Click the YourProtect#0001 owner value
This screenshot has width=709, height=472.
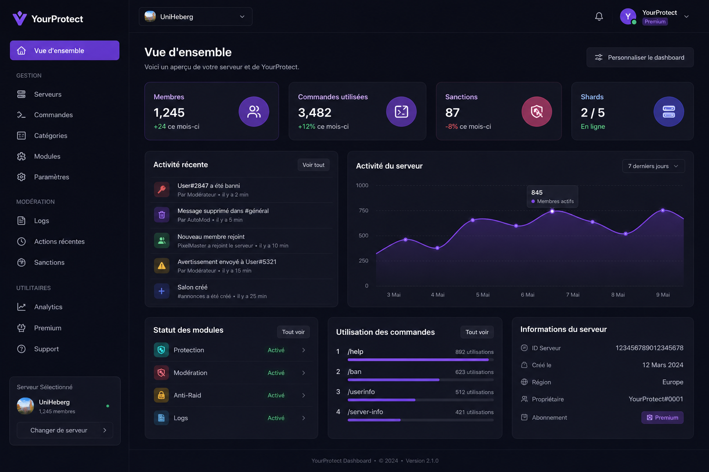coord(656,399)
